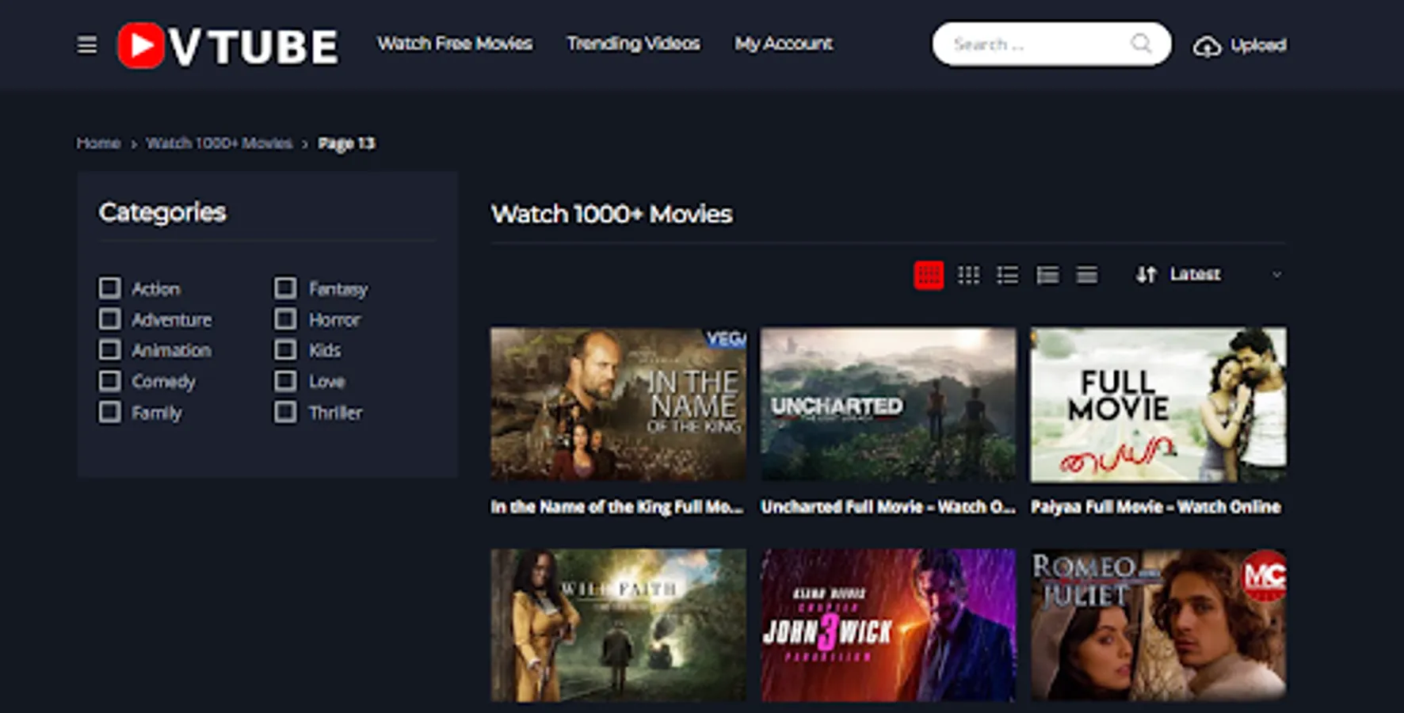This screenshot has height=713, width=1404.
Task: Open Paiyaa Full Movie title link
Action: click(x=1156, y=507)
